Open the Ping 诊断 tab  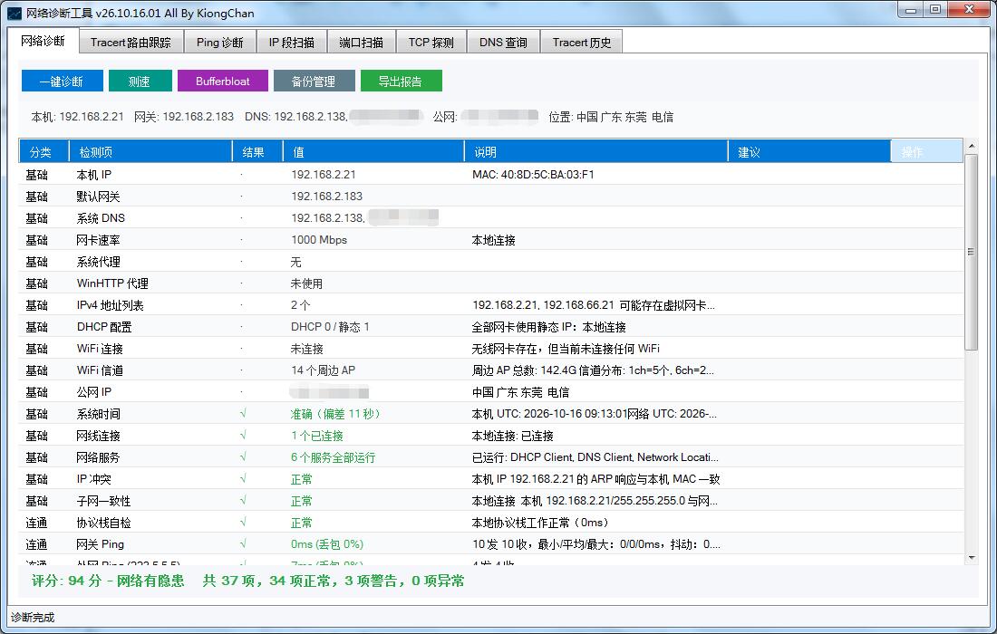click(220, 43)
